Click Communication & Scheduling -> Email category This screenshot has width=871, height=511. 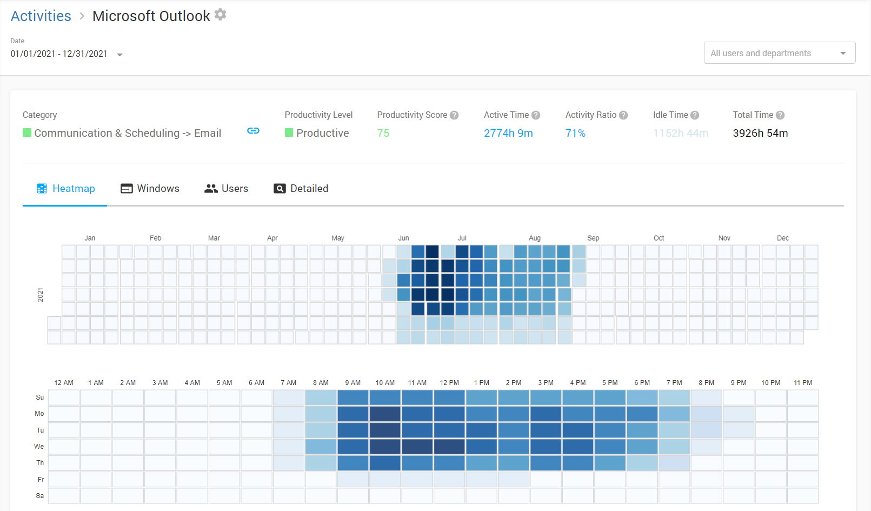click(128, 133)
